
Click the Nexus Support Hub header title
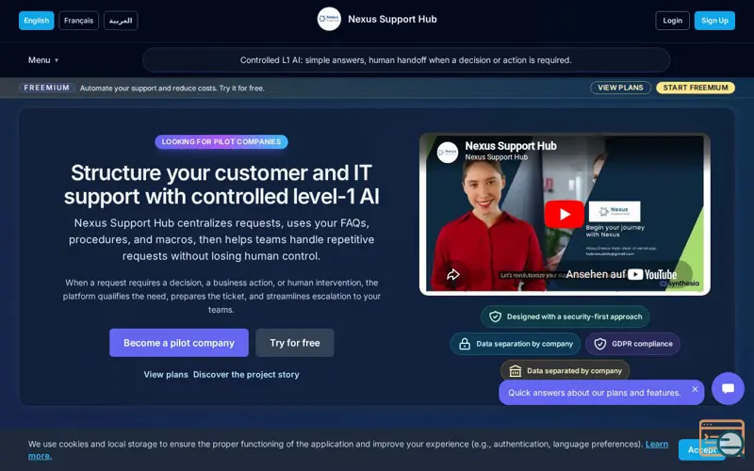[392, 19]
